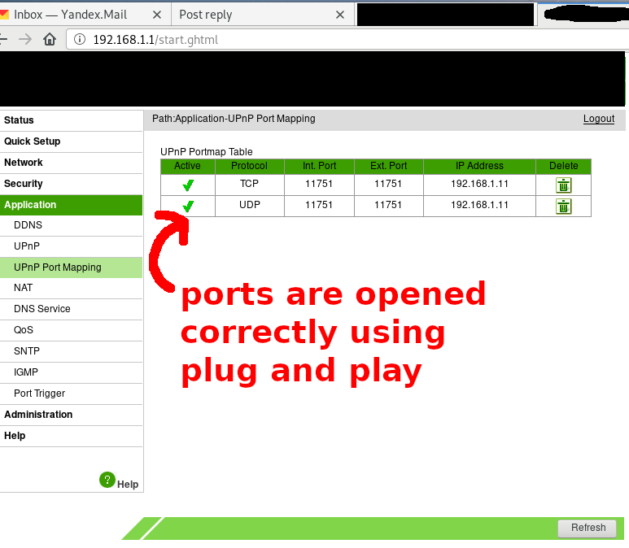Open the SNTP settings page
The width and height of the screenshot is (629, 548).
[72, 351]
